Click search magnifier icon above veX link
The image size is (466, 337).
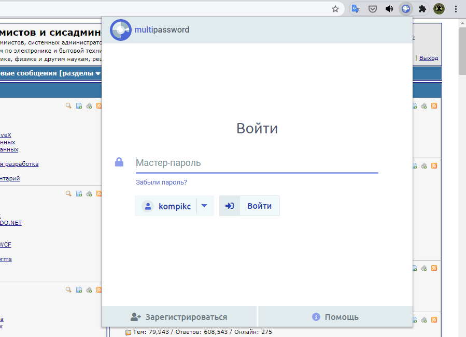pyautogui.click(x=68, y=106)
